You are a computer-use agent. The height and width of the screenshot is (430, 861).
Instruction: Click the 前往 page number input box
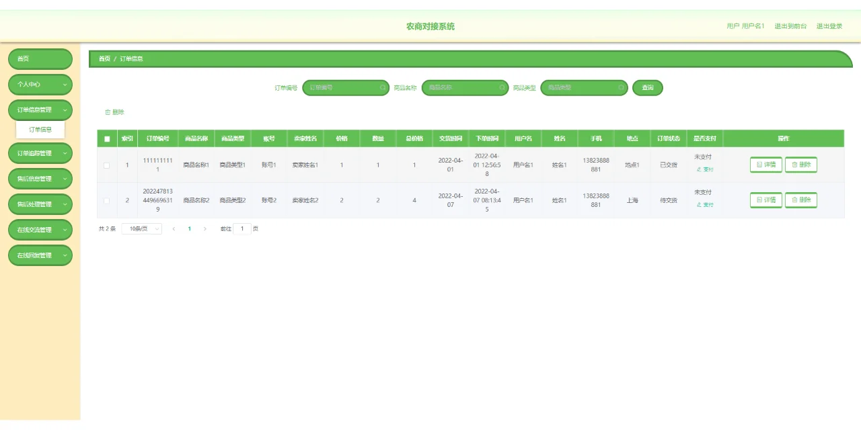tap(242, 228)
